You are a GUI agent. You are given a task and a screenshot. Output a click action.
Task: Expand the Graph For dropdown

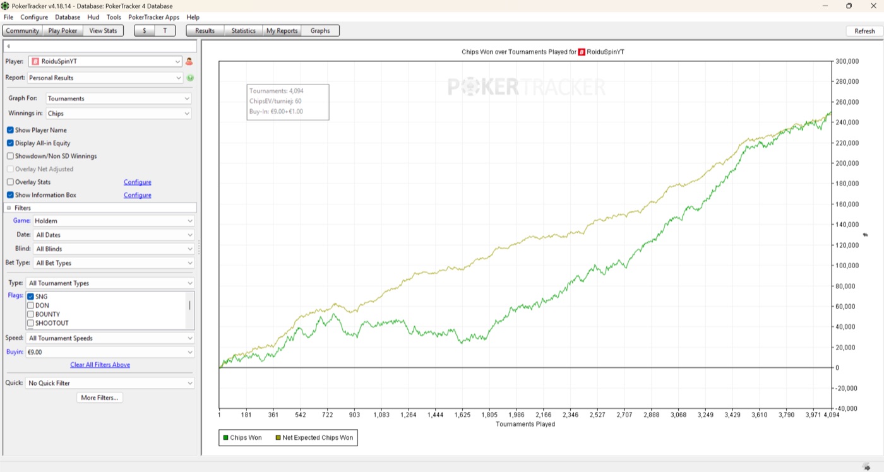[118, 98]
